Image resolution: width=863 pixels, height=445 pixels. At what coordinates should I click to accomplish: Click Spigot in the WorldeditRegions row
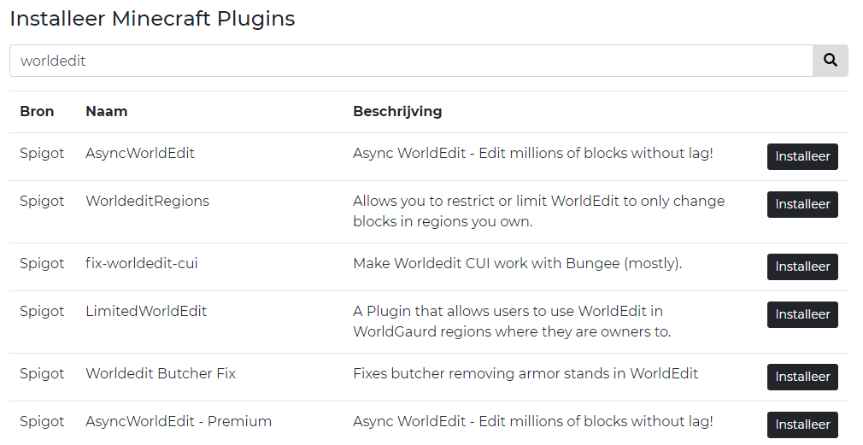[42, 202]
